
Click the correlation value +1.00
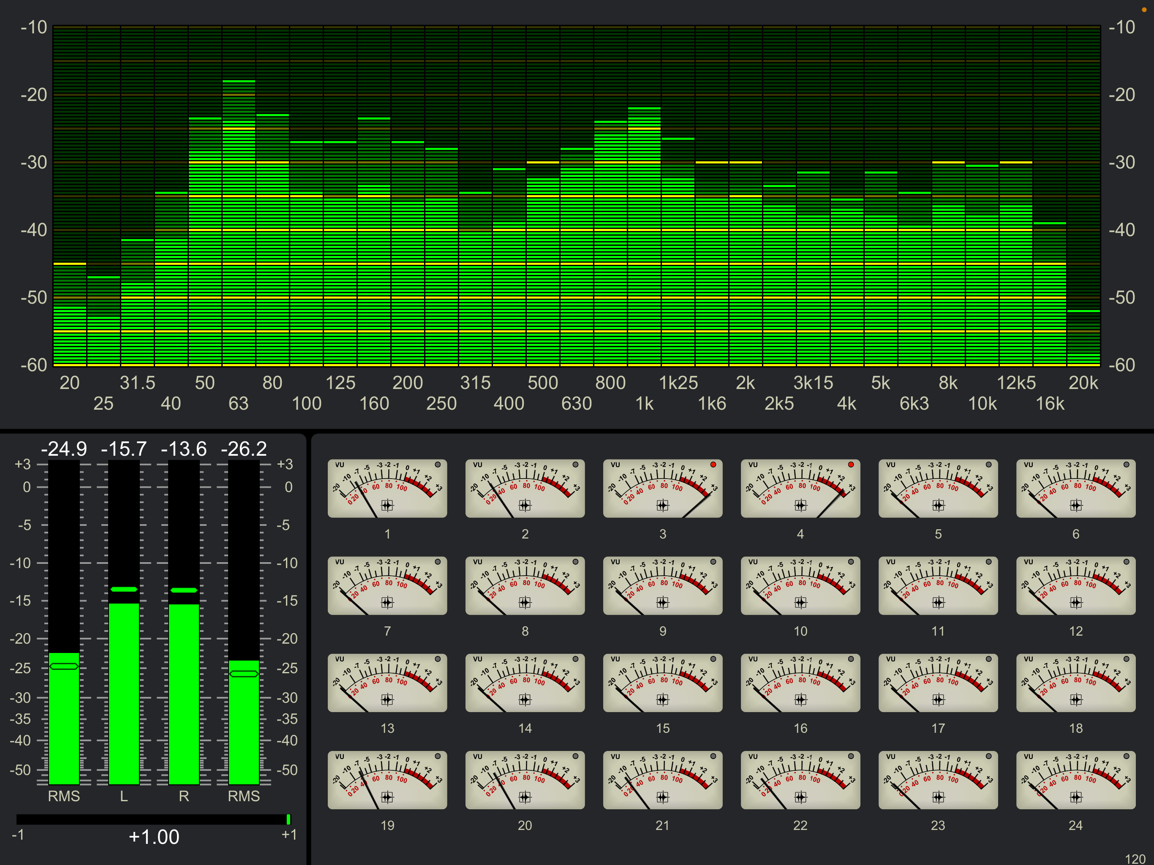pos(154,838)
